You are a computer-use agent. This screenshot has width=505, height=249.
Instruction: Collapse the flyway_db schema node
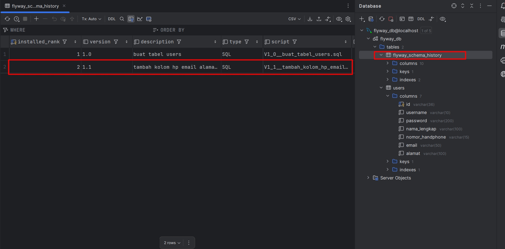[x=368, y=39]
